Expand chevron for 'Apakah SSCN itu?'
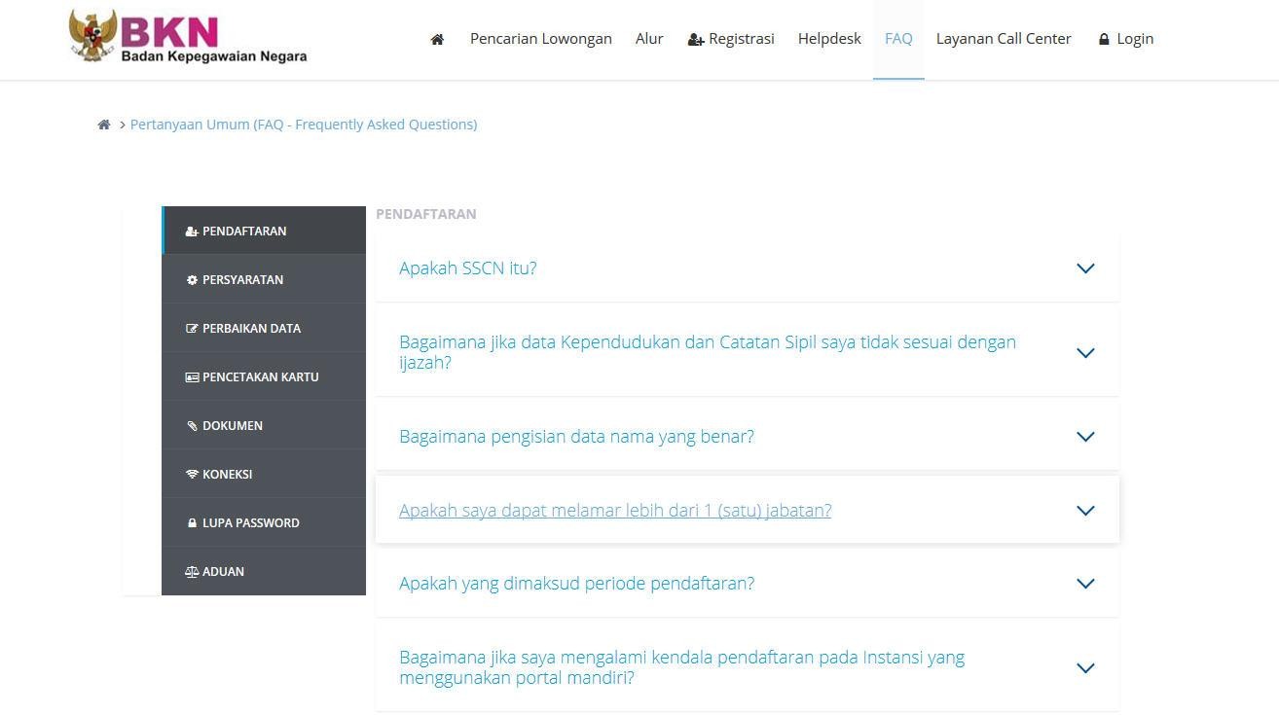Viewport: 1279px width, 715px height. point(1085,268)
